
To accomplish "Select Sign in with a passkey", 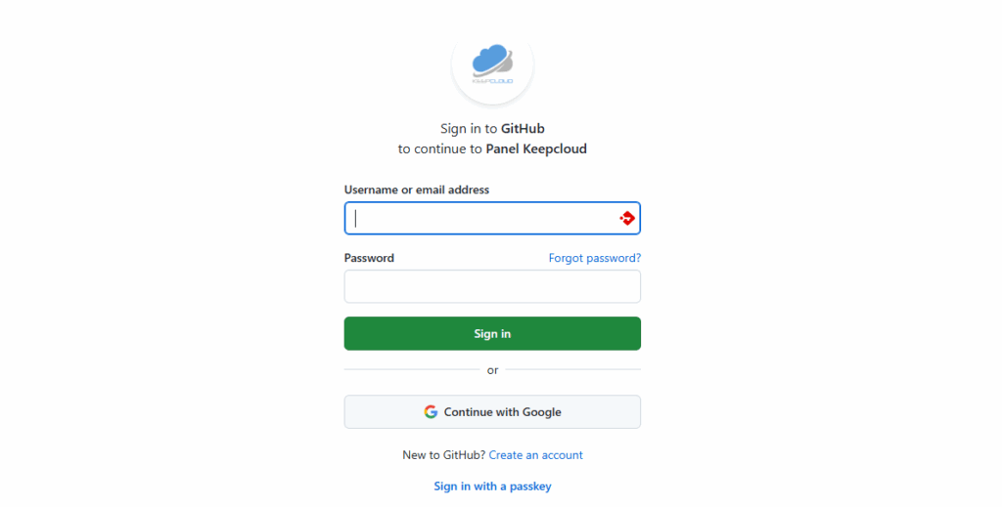I will (492, 486).
